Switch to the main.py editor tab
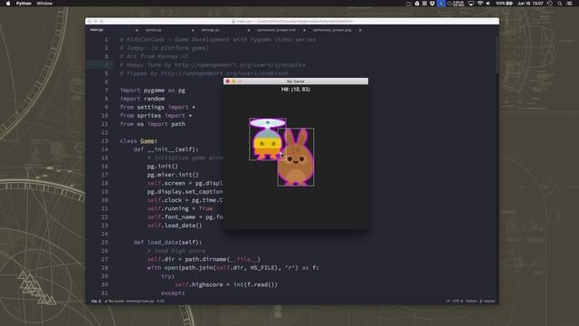 (x=97, y=30)
